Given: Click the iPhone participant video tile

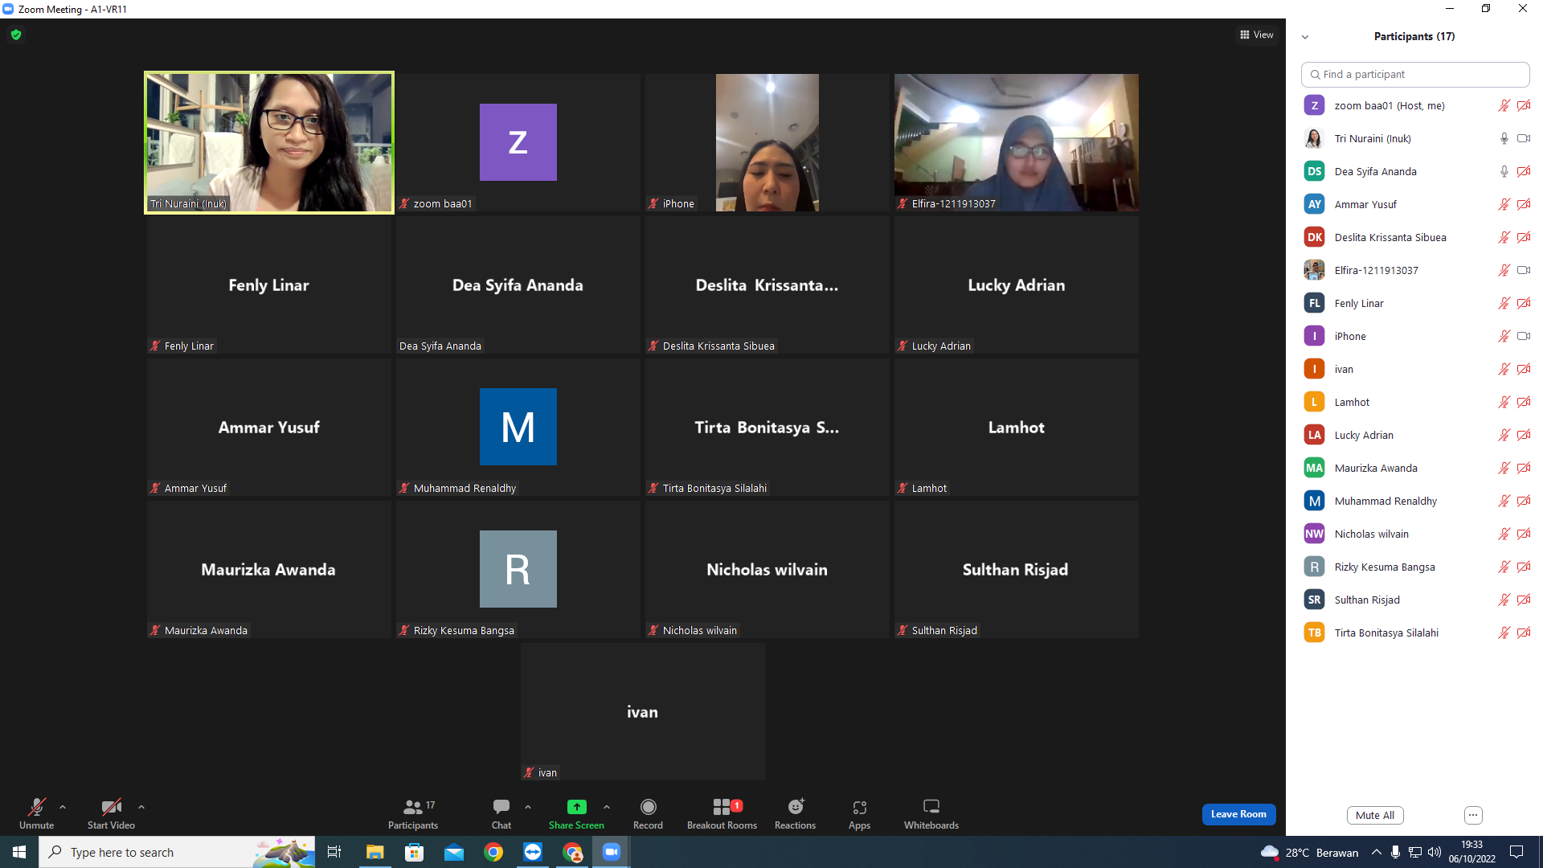Looking at the screenshot, I should click(767, 142).
